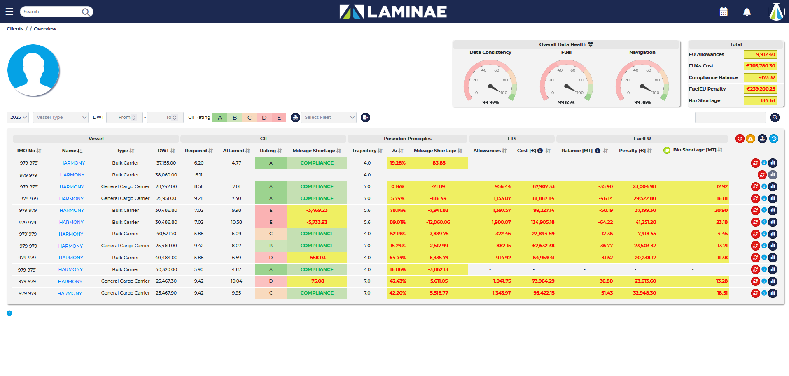Toggle CII Rating filter A

pyautogui.click(x=220, y=118)
